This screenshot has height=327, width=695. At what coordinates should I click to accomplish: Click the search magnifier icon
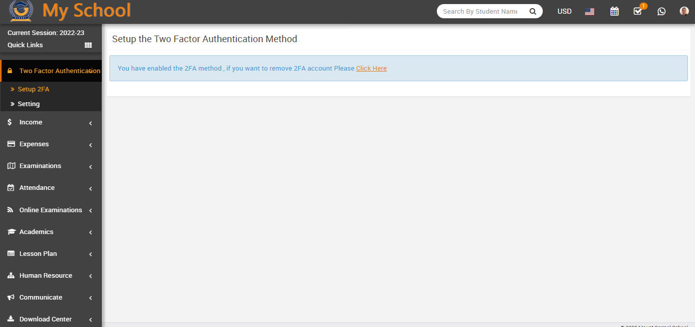pyautogui.click(x=533, y=11)
